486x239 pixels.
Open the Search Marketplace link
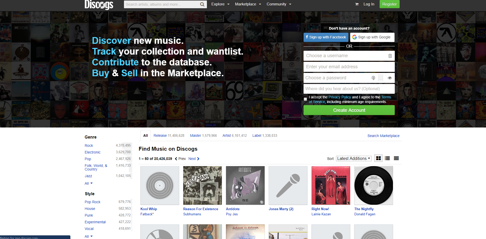click(x=383, y=136)
